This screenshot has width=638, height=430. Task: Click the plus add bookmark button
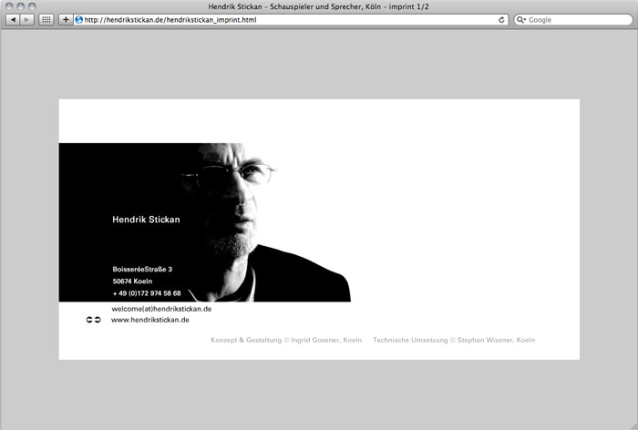[x=66, y=19]
